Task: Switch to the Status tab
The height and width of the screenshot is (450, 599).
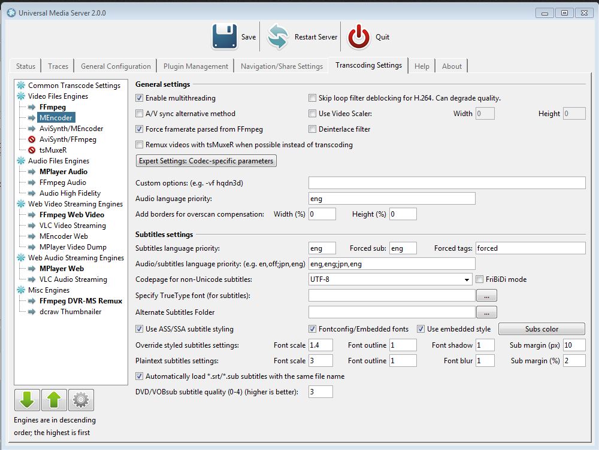Action: pos(26,66)
